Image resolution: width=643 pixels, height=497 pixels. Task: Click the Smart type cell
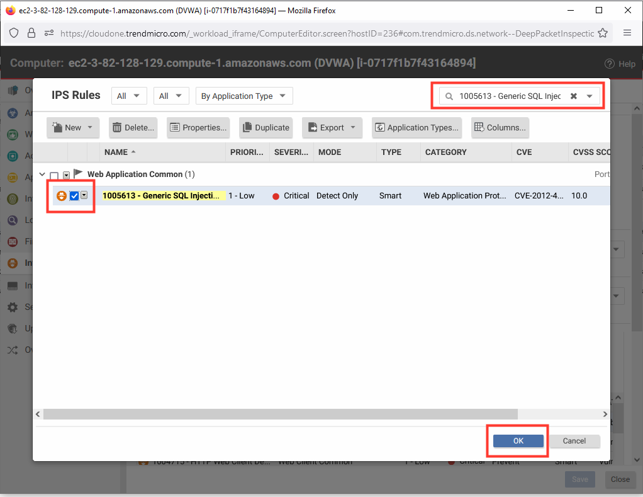(x=390, y=196)
